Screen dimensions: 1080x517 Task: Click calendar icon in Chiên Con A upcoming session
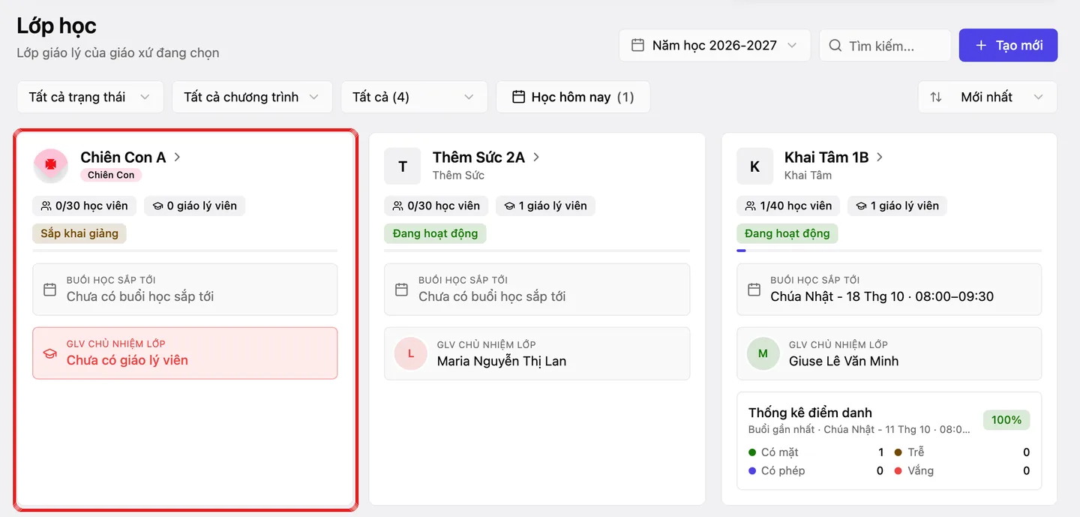pos(50,289)
